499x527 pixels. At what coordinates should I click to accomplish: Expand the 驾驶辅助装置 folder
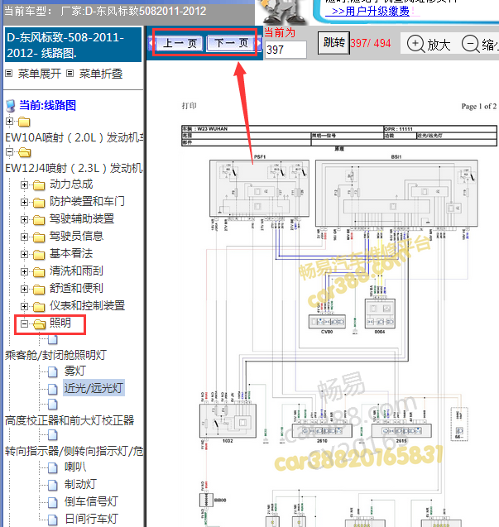[24, 219]
